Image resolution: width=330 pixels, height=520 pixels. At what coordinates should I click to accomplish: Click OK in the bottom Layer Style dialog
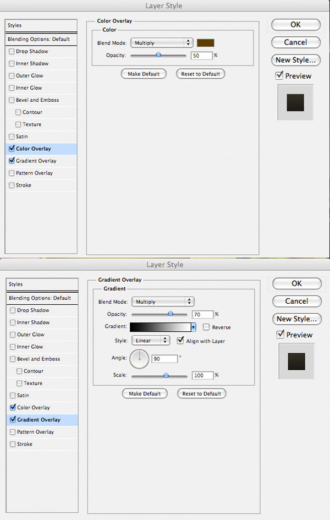click(296, 283)
